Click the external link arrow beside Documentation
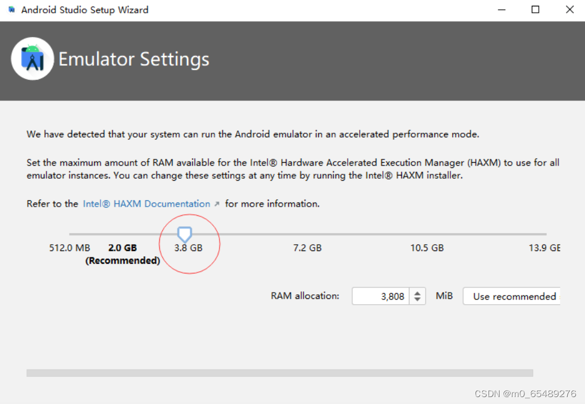Screen dimensions: 585x404 tap(217, 204)
